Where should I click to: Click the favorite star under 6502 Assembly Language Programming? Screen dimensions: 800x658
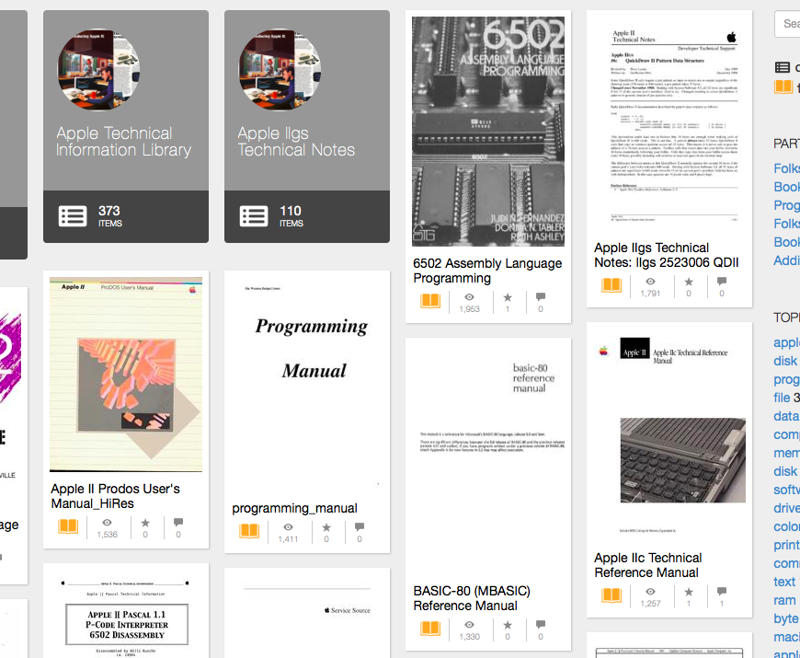click(x=508, y=297)
